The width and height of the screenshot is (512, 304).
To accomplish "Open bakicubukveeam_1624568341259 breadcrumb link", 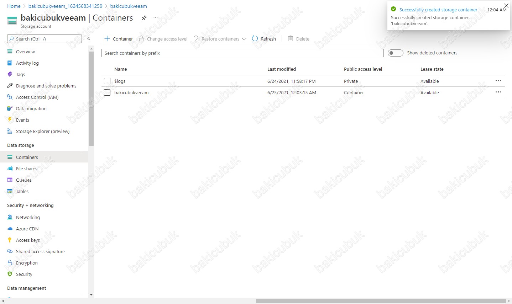I will pos(65,6).
